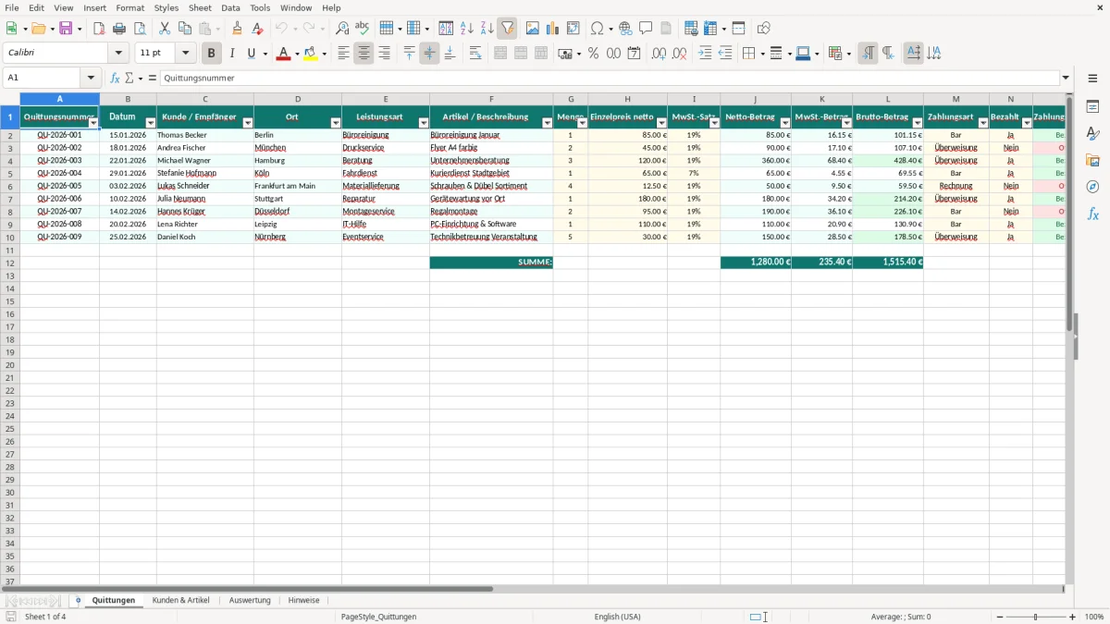The height and width of the screenshot is (624, 1110).
Task: Click the Insert Chart icon
Action: coord(552,29)
